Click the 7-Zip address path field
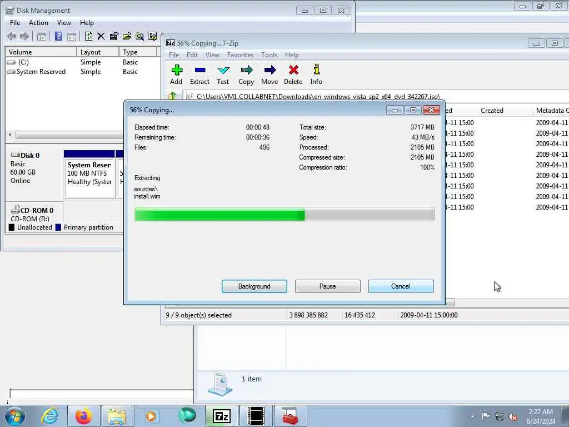 coord(377,96)
